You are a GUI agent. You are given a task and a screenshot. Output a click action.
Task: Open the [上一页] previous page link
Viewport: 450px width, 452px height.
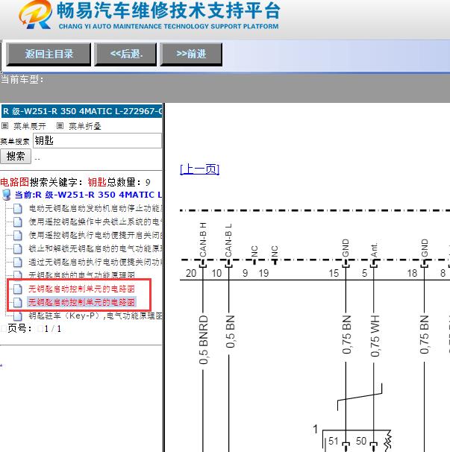coord(199,169)
